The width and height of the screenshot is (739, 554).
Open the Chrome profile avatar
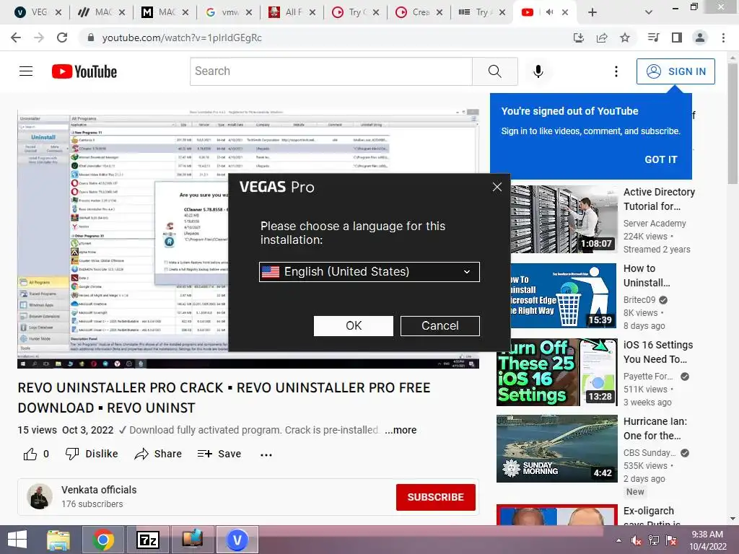pos(700,38)
